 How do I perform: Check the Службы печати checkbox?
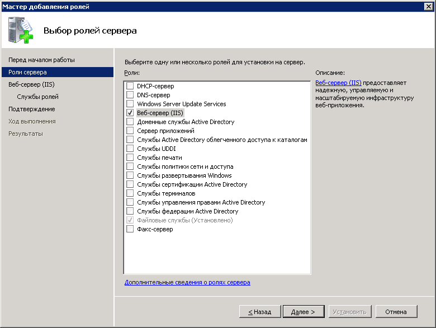(130, 158)
